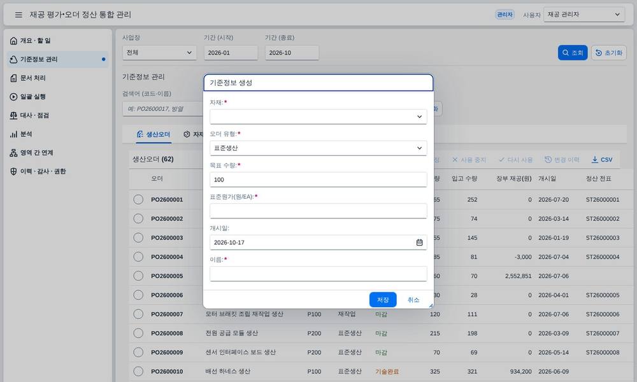Go to 문서 처리 in the sidebar
Screen dimensions: 637x382
coord(58,78)
